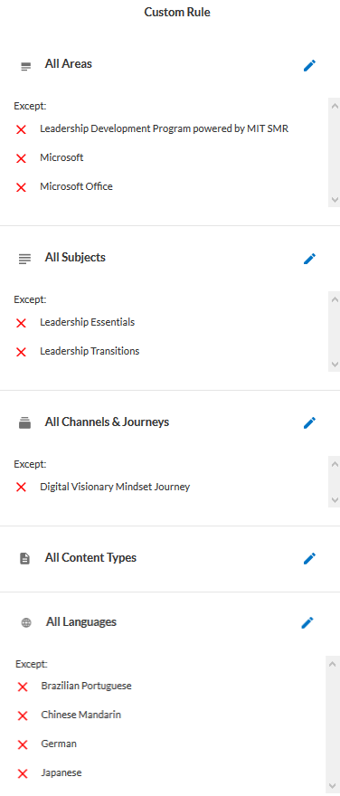Click down arrow of Languages exceptions scrollbar

click(x=334, y=787)
